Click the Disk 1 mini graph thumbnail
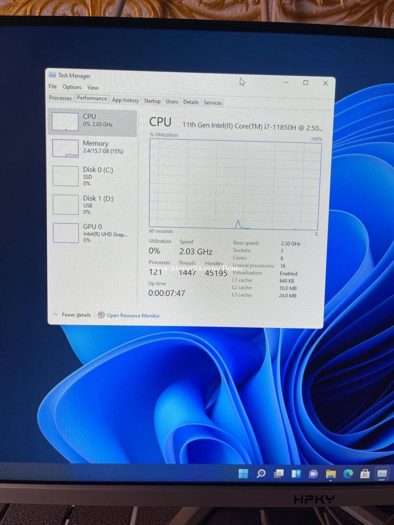 (x=66, y=204)
